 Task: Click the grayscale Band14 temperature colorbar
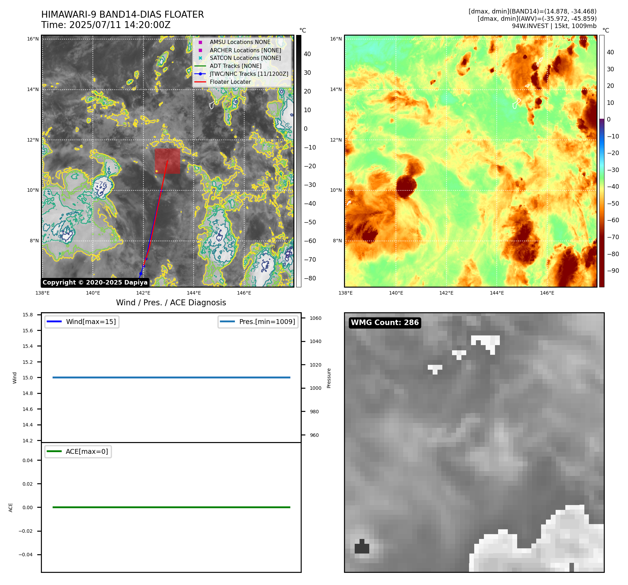(299, 161)
